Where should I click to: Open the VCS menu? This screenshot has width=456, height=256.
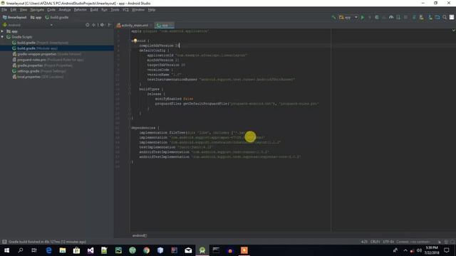pyautogui.click(x=125, y=10)
